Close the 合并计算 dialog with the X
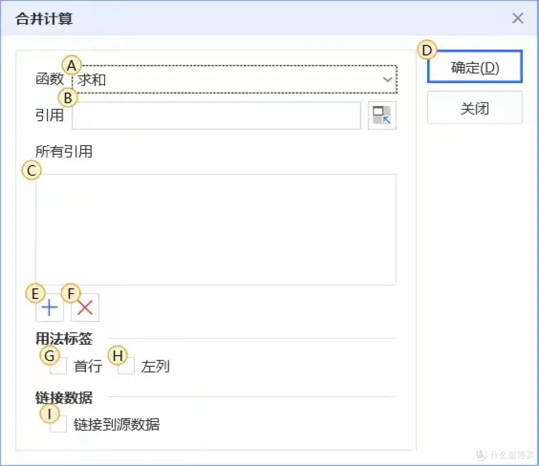The height and width of the screenshot is (466, 539). 518,18
